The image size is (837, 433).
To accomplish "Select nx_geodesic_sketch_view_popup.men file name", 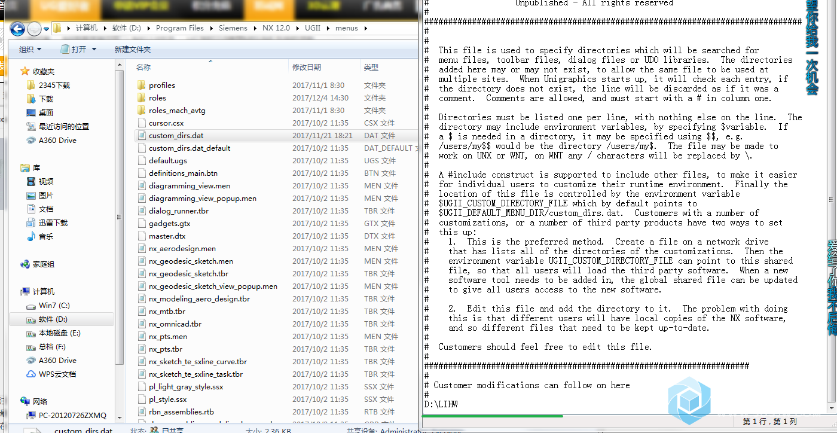I will (x=213, y=286).
